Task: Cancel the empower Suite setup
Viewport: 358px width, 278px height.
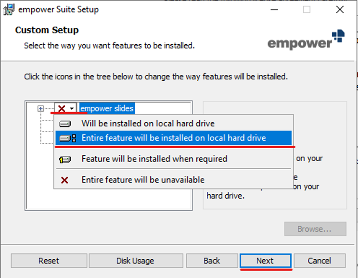Action: point(320,261)
